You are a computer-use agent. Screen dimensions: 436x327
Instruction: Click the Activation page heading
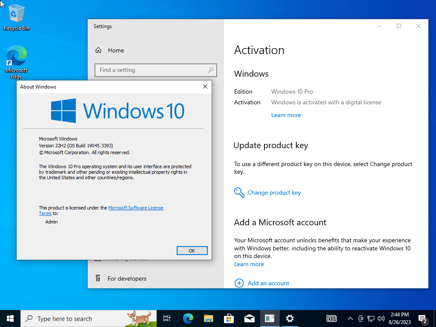[x=259, y=50]
